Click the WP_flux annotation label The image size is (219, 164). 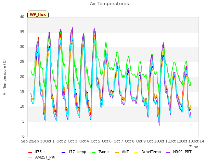tap(38, 14)
